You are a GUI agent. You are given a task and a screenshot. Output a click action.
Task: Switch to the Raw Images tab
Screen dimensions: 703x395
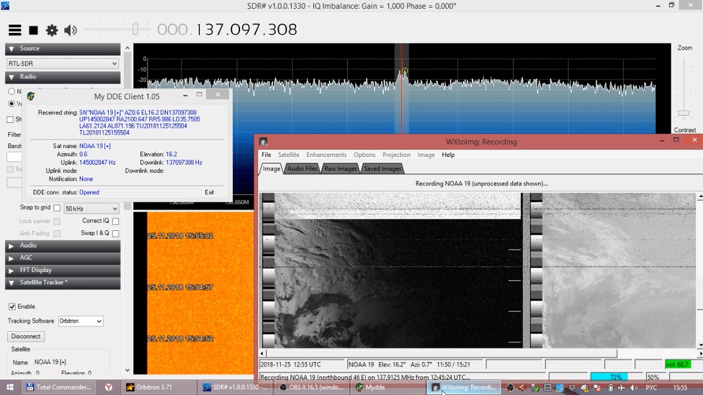pyautogui.click(x=341, y=169)
